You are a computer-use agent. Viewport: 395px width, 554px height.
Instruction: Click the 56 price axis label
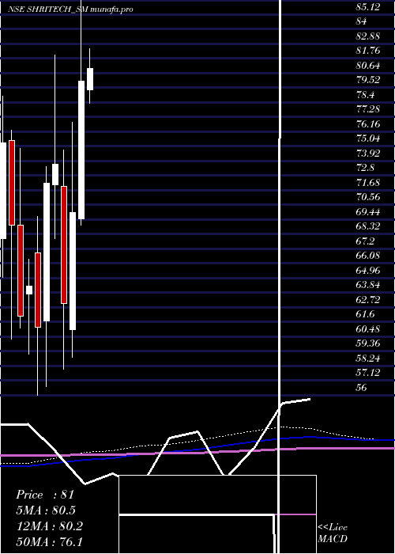pyautogui.click(x=361, y=388)
